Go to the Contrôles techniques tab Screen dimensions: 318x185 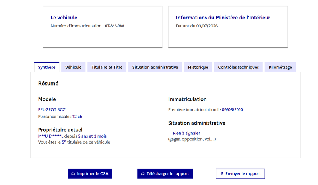click(x=238, y=67)
